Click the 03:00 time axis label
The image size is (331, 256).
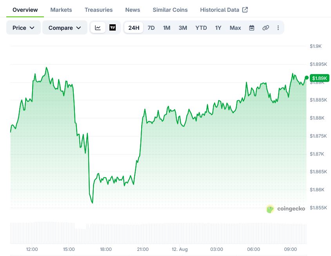click(x=216, y=249)
